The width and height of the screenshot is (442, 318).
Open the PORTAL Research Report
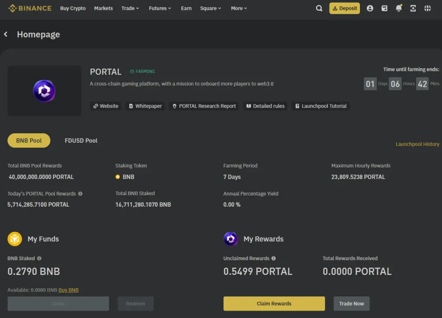pos(204,106)
